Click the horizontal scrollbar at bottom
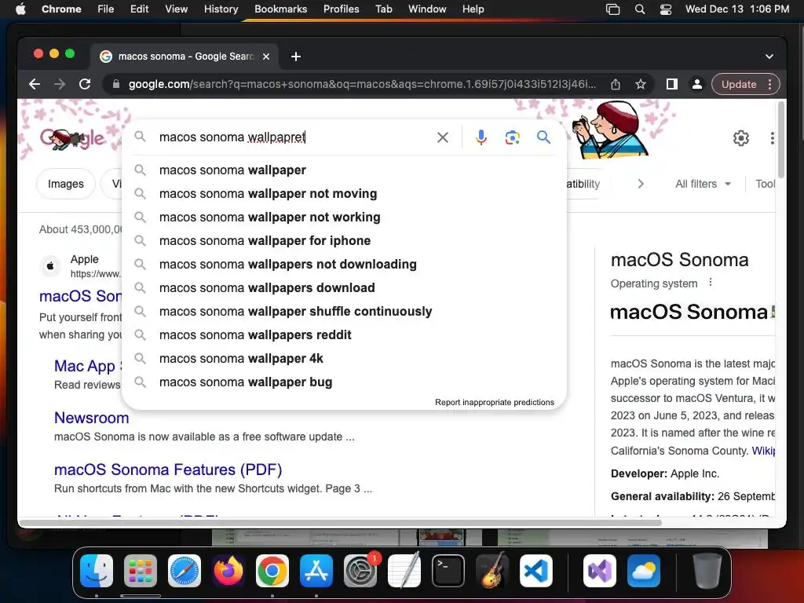 pyautogui.click(x=341, y=523)
